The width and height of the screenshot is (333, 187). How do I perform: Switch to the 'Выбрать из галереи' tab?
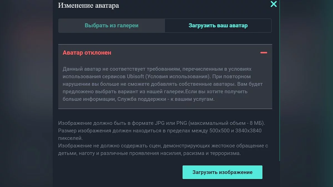pyautogui.click(x=112, y=26)
